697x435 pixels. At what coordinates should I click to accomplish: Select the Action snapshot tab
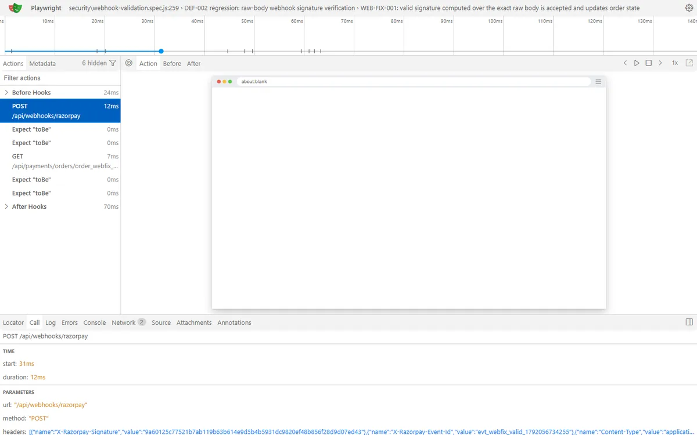point(148,63)
